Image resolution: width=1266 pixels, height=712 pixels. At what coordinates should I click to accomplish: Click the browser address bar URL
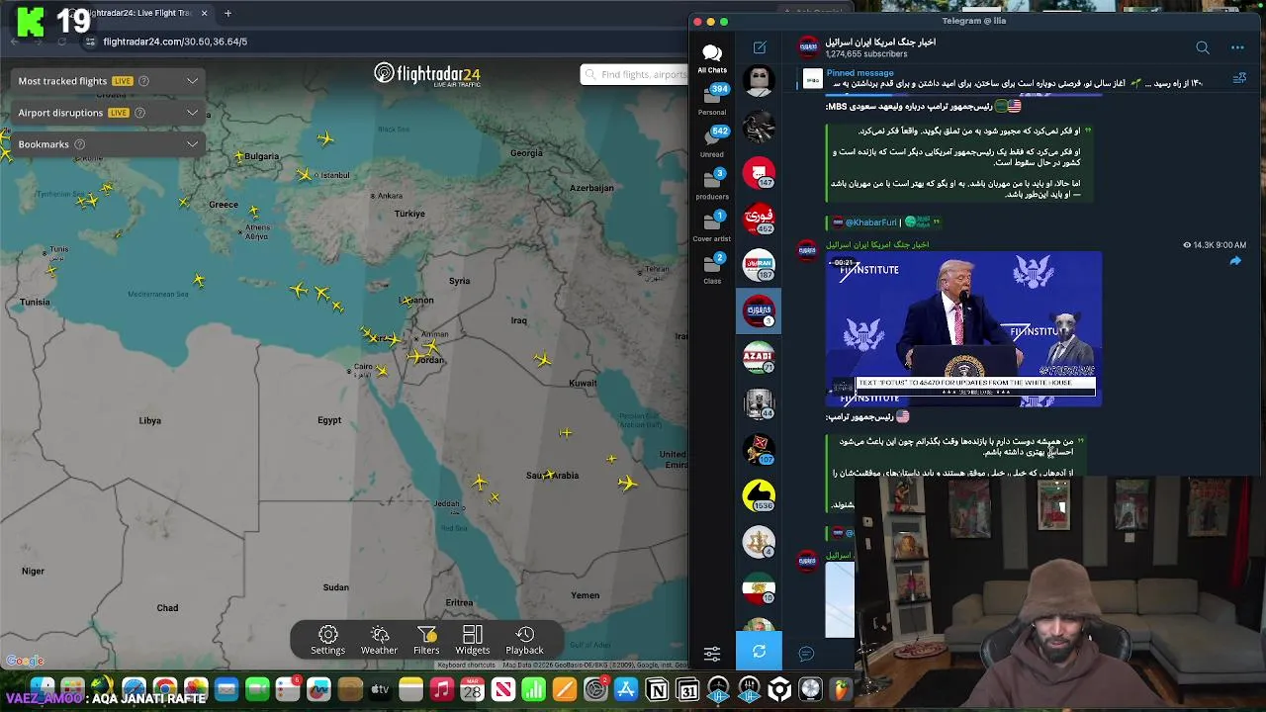click(x=175, y=42)
